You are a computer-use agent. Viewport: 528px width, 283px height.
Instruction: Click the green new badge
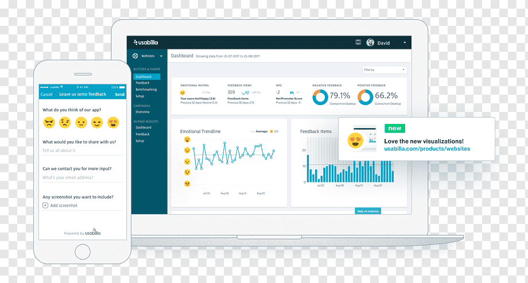[395, 129]
